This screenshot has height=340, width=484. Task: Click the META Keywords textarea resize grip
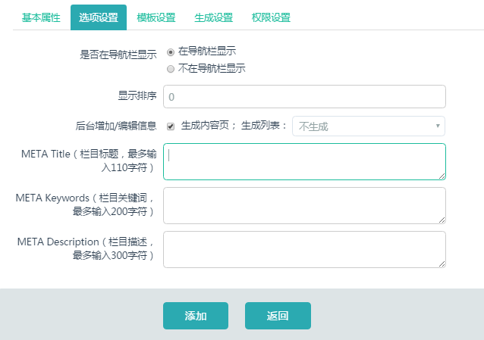pos(442,220)
